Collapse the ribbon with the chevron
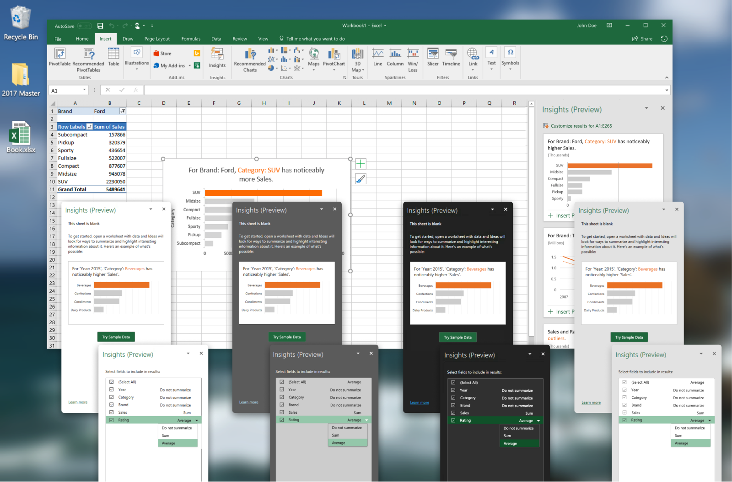 click(x=667, y=77)
